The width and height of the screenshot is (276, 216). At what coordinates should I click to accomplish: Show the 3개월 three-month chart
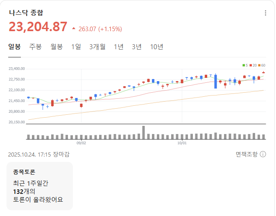coord(97,47)
